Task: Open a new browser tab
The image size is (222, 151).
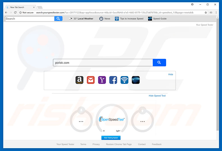Action: 40,7
